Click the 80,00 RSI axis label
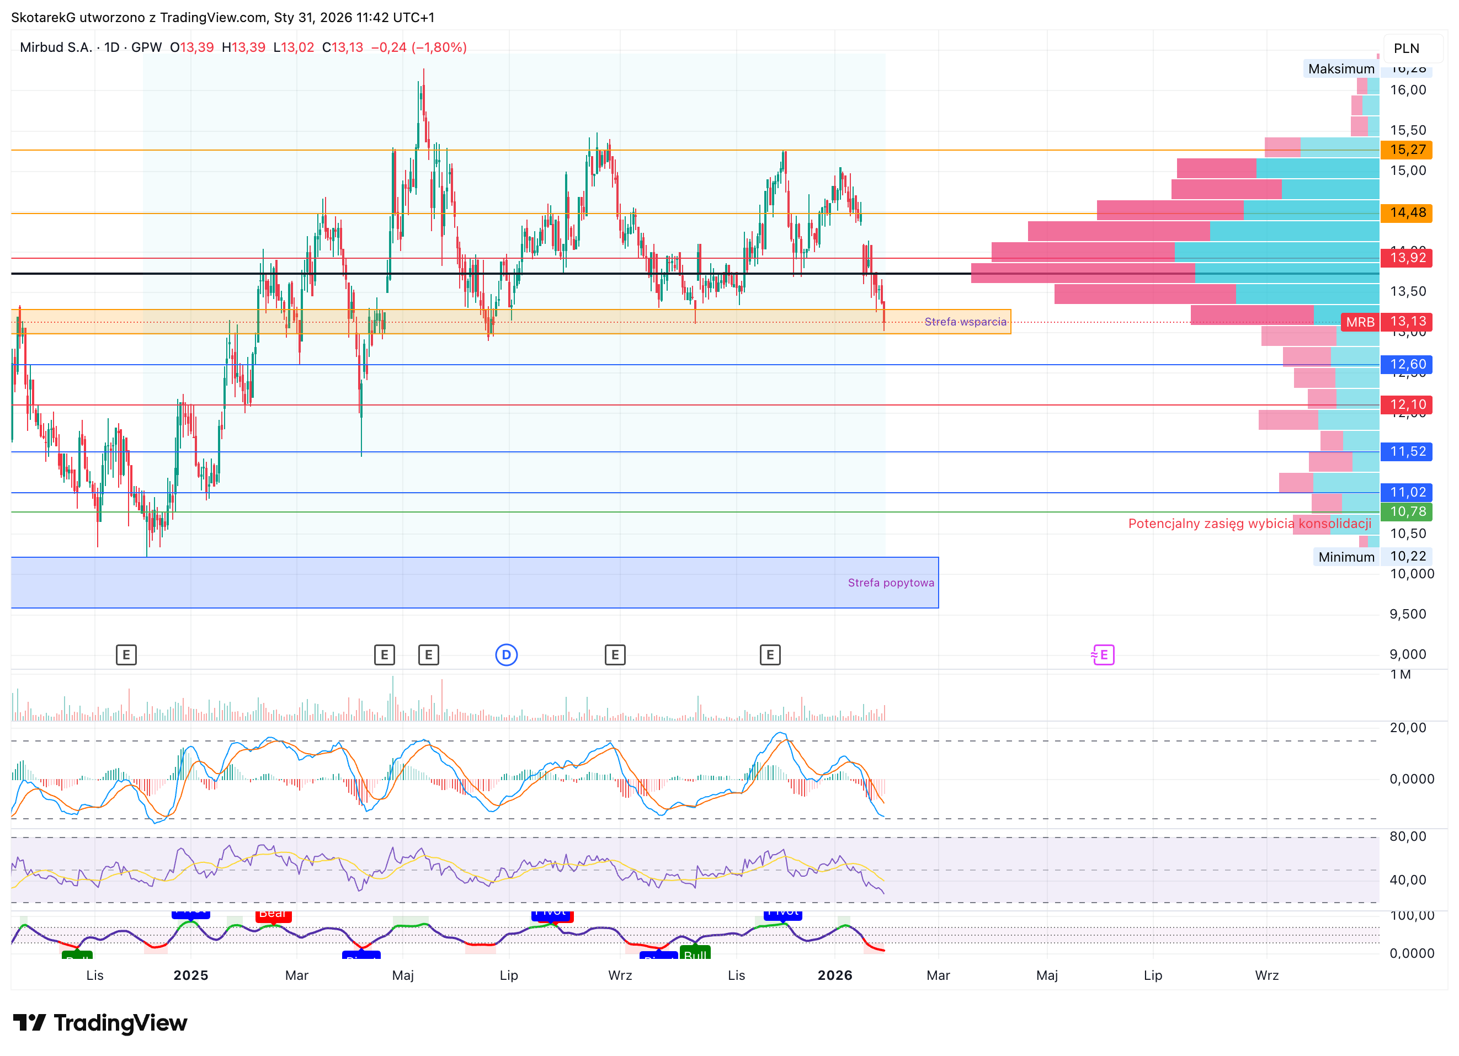 coord(1408,836)
